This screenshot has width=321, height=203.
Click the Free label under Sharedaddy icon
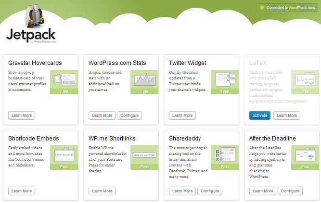coord(225,167)
